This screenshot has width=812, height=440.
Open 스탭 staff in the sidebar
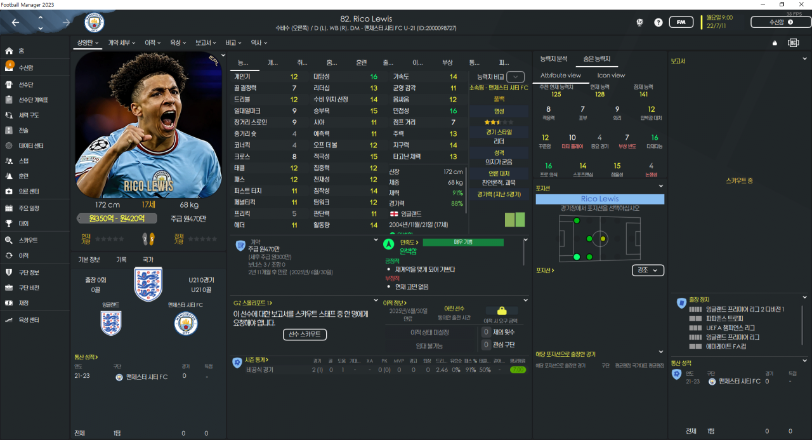[35, 161]
